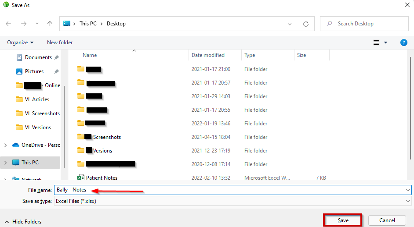This screenshot has width=414, height=227.
Task: Open the File name dropdown arrow
Action: click(x=408, y=190)
